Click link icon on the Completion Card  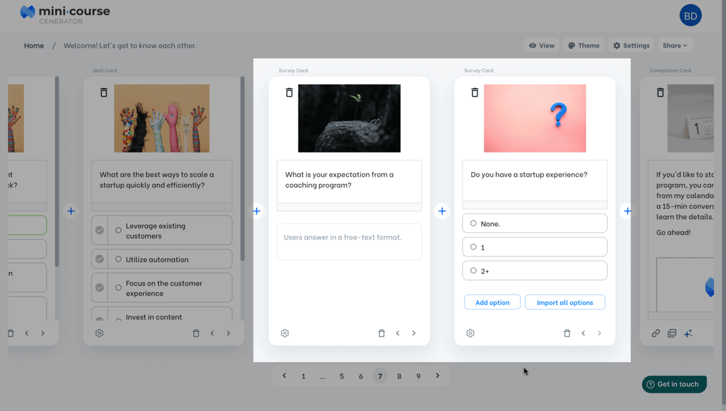(655, 333)
